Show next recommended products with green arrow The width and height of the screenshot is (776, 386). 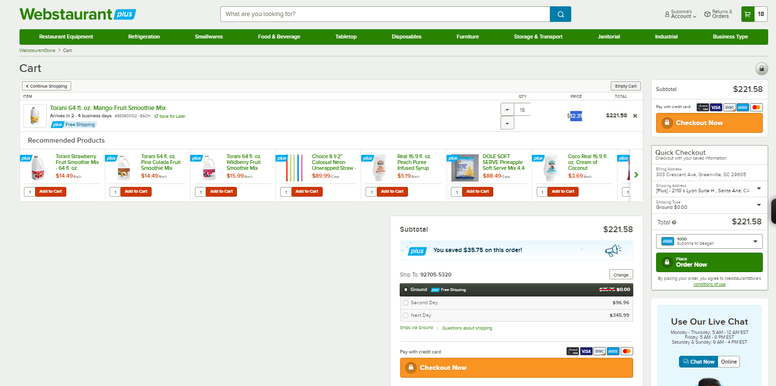(x=636, y=175)
